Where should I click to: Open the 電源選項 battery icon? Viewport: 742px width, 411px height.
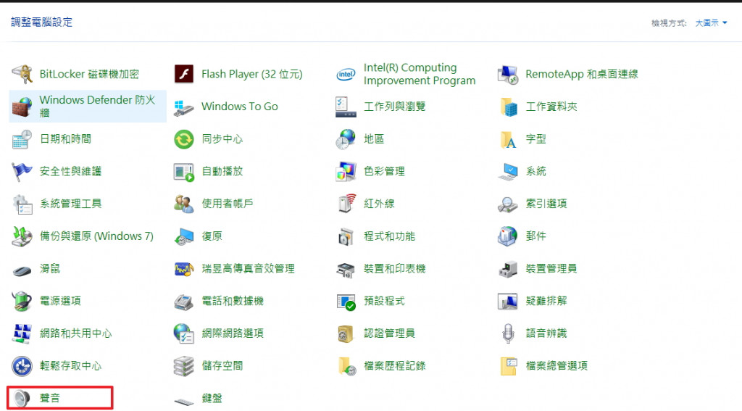pyautogui.click(x=22, y=301)
